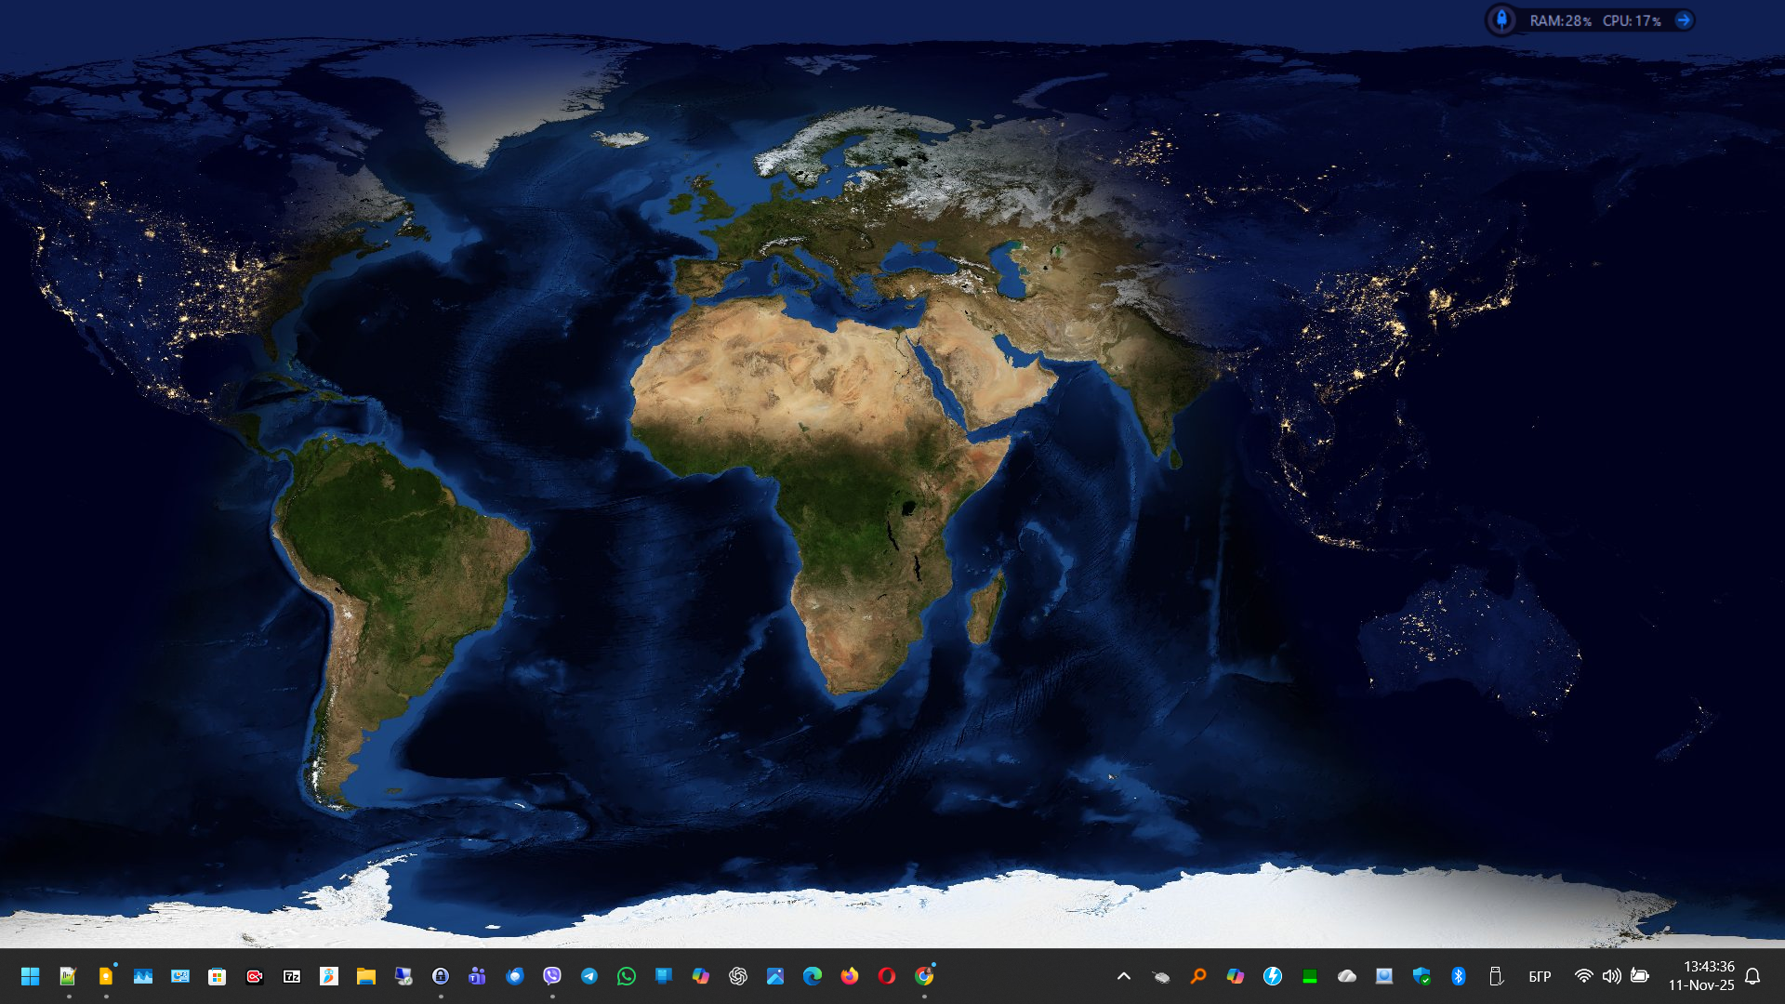Open the Wi-Fi network tray icon
The height and width of the screenshot is (1004, 1785).
pyautogui.click(x=1584, y=976)
